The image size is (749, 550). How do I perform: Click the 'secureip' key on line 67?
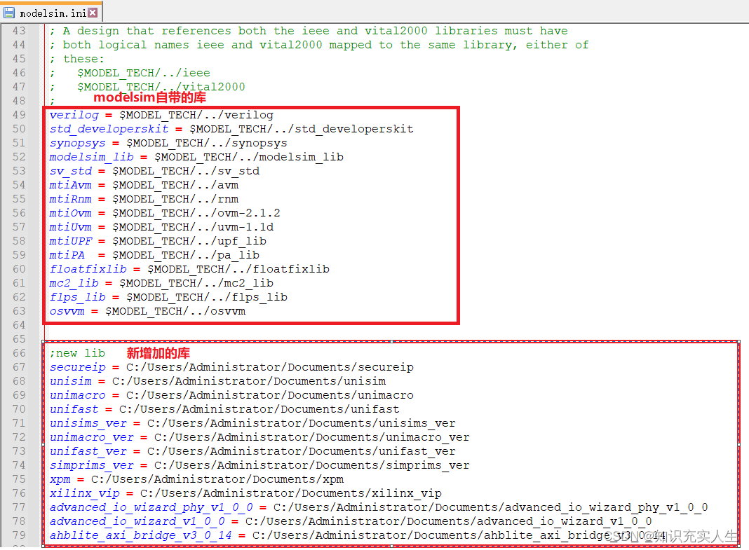77,367
